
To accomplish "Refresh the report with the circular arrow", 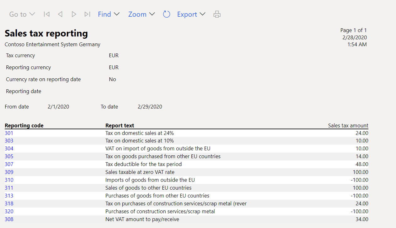I will (x=166, y=14).
